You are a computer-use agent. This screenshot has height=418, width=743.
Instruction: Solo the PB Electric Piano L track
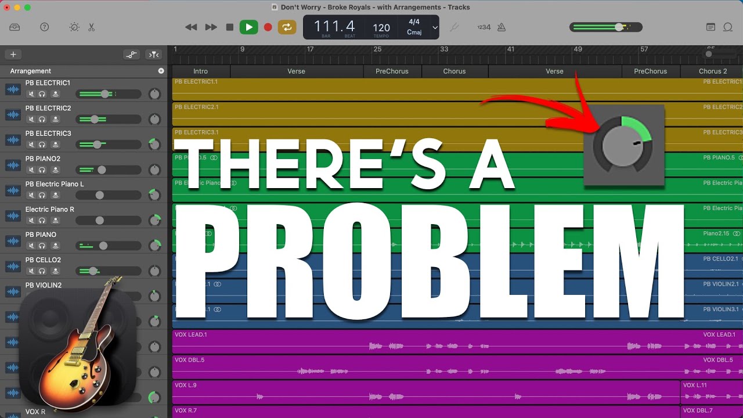42,195
